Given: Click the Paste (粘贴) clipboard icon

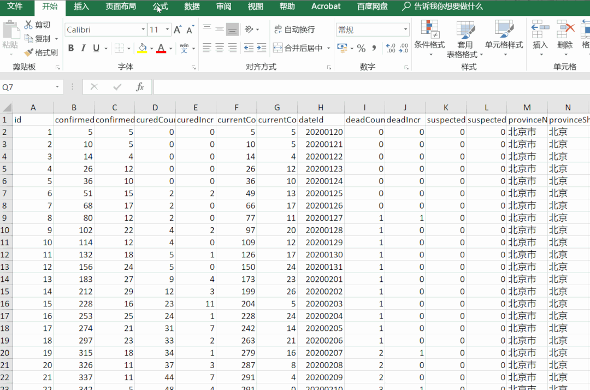Looking at the screenshot, I should pos(10,31).
